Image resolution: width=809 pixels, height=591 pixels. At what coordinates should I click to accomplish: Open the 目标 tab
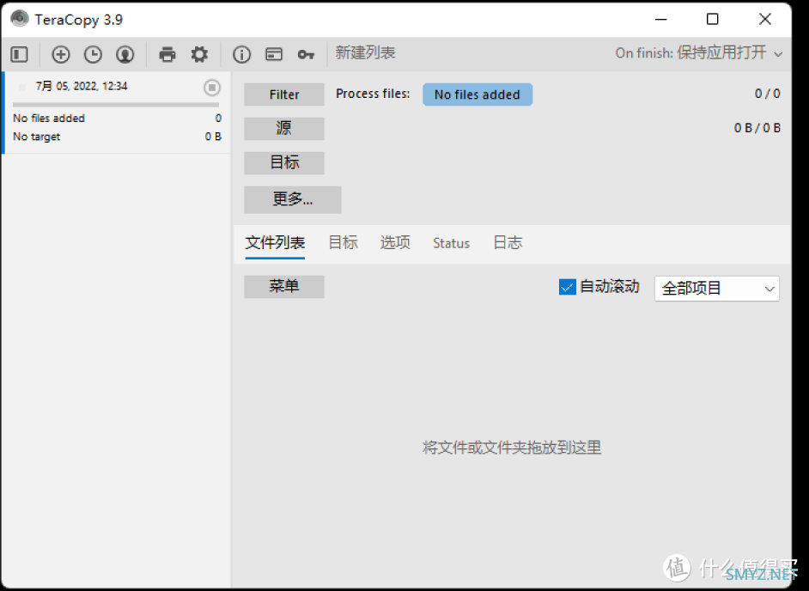[344, 242]
